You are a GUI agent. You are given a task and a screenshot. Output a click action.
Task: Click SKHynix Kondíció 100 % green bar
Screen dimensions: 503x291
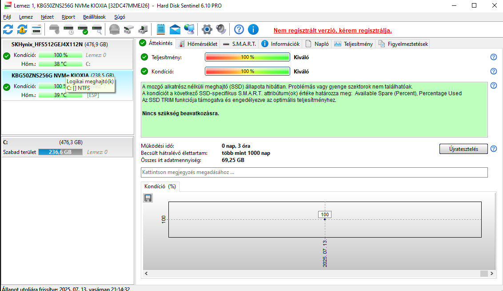[x=60, y=55]
